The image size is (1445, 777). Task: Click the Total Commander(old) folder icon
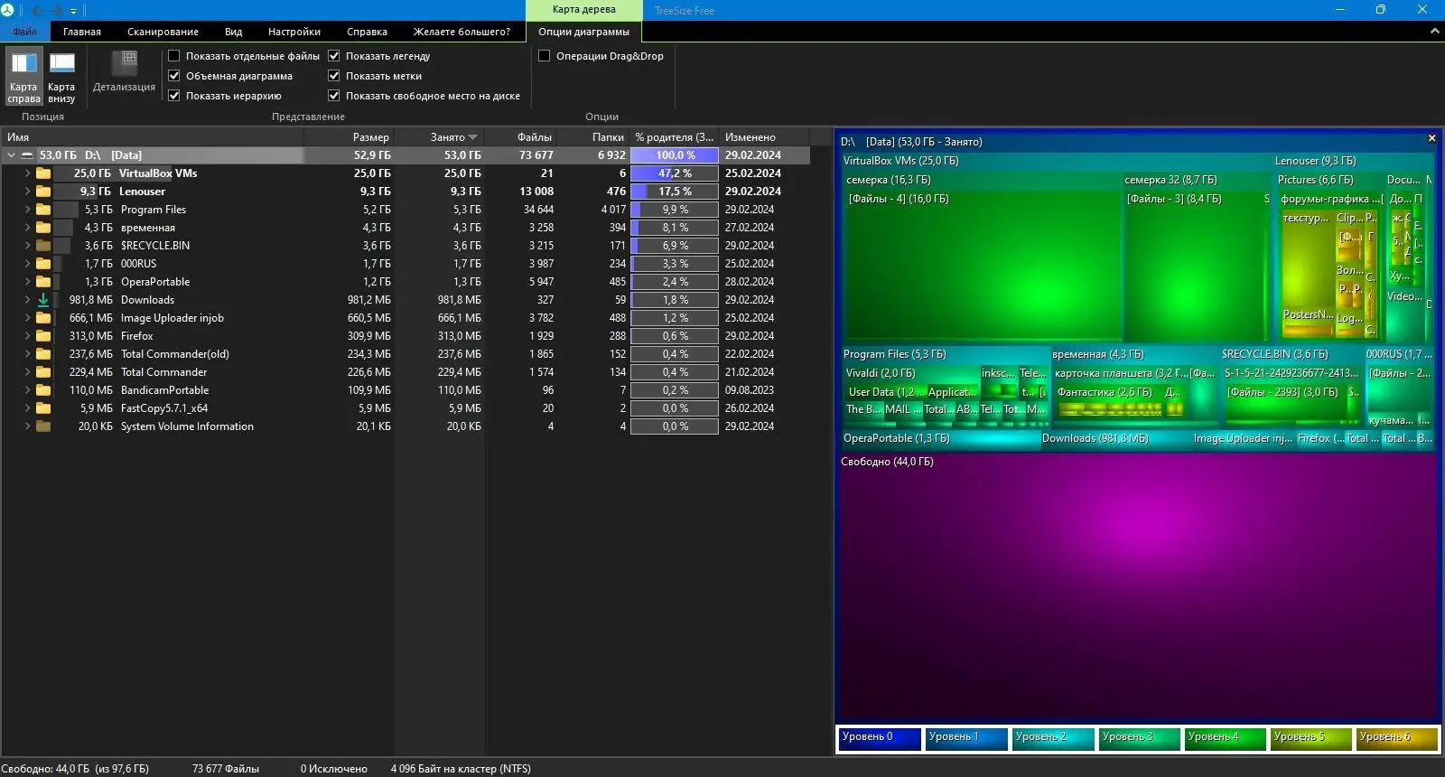pos(43,354)
